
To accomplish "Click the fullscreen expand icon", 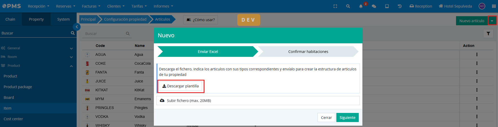I will (x=335, y=6).
